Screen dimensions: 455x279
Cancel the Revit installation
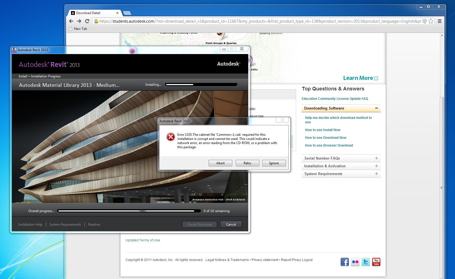click(x=231, y=225)
